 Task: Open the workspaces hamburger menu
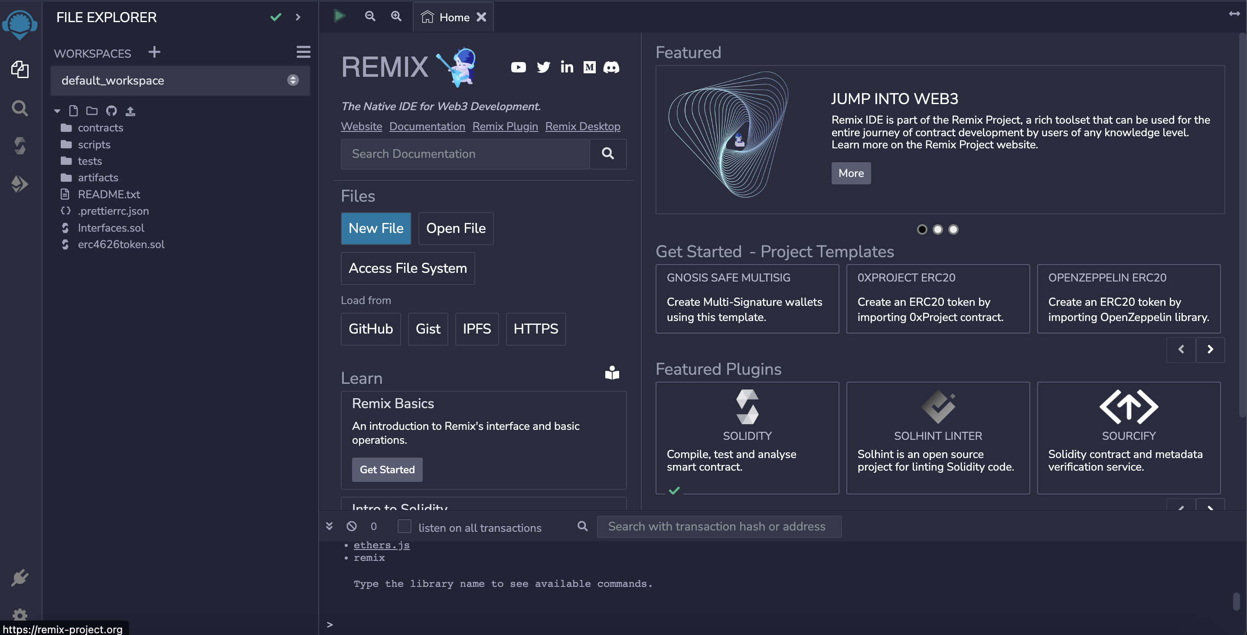304,52
